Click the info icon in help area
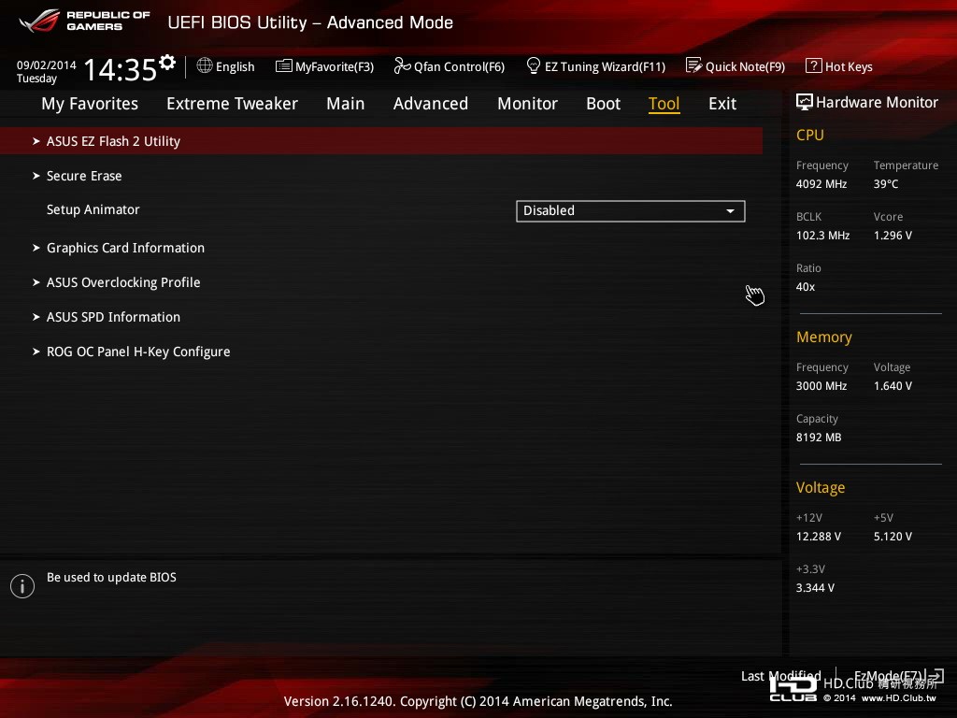 (22, 586)
